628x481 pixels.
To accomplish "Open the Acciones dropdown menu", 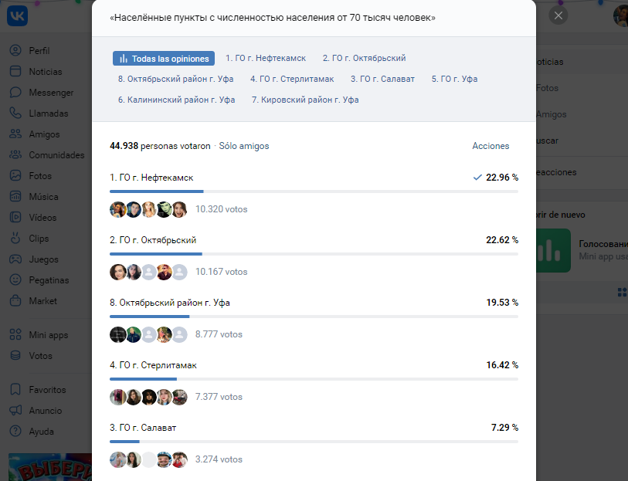I will point(491,146).
